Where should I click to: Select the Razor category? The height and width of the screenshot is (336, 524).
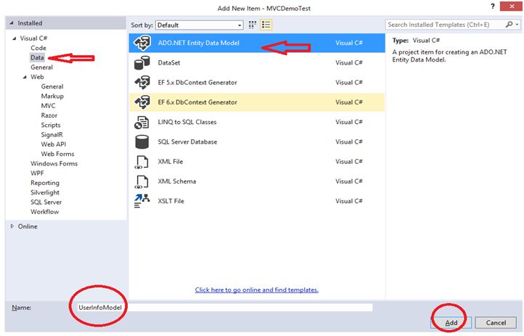point(49,115)
